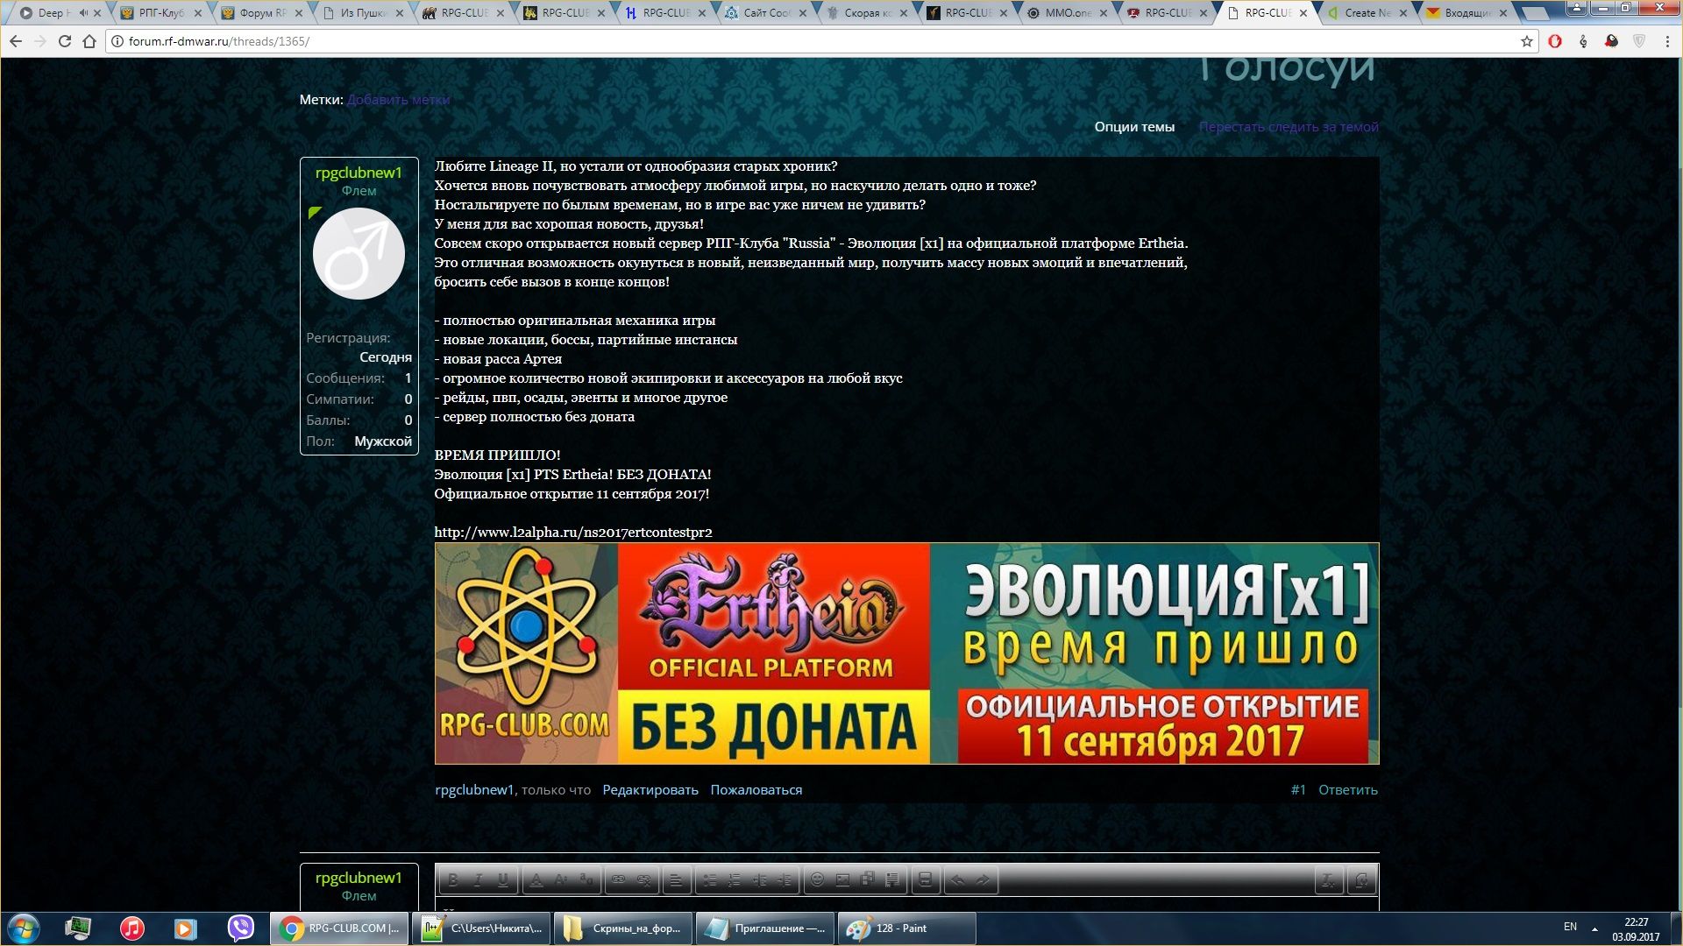
Task: Open Viber from taskbar
Action: [240, 928]
